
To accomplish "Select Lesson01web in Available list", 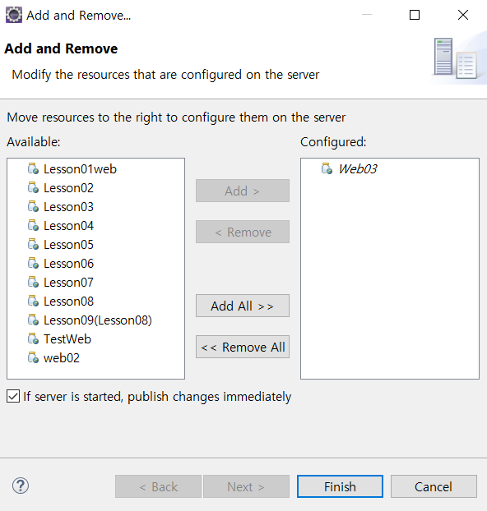I will click(80, 169).
